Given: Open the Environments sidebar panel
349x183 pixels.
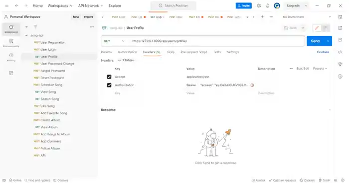Looking at the screenshot, I should [11, 43].
